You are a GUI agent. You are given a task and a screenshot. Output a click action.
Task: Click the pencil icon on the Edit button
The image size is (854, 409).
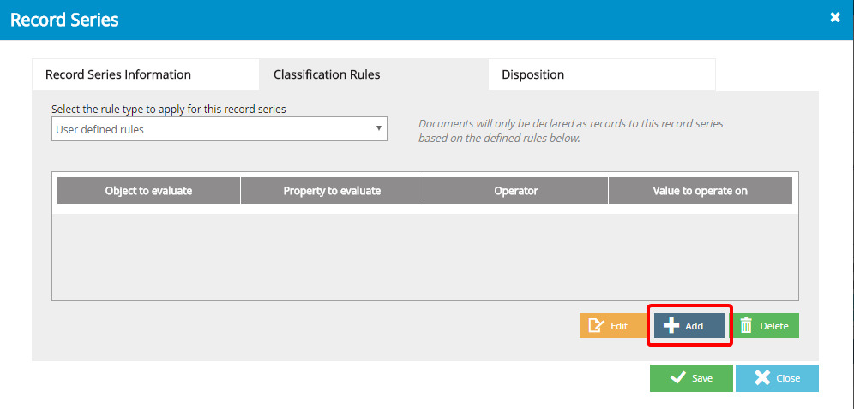tap(597, 326)
